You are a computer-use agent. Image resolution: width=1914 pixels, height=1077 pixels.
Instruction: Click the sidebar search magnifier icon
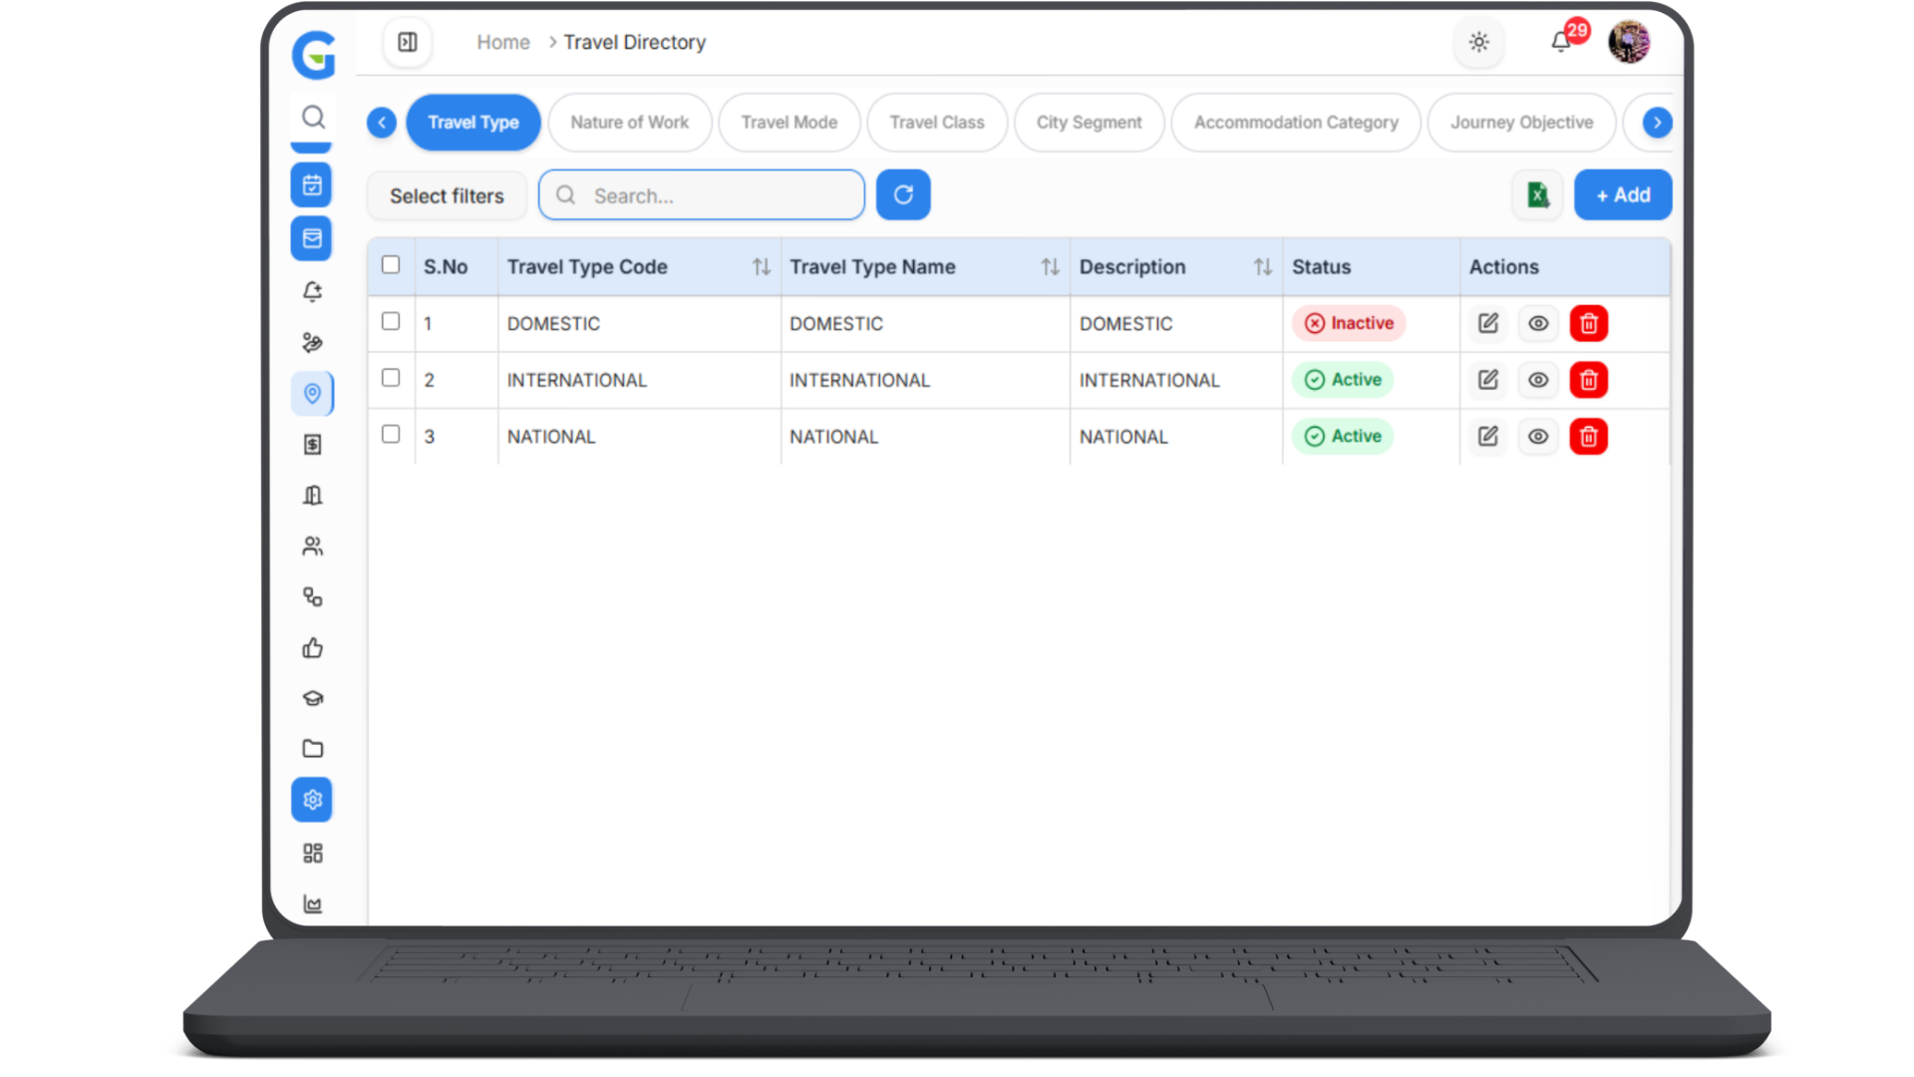313,118
